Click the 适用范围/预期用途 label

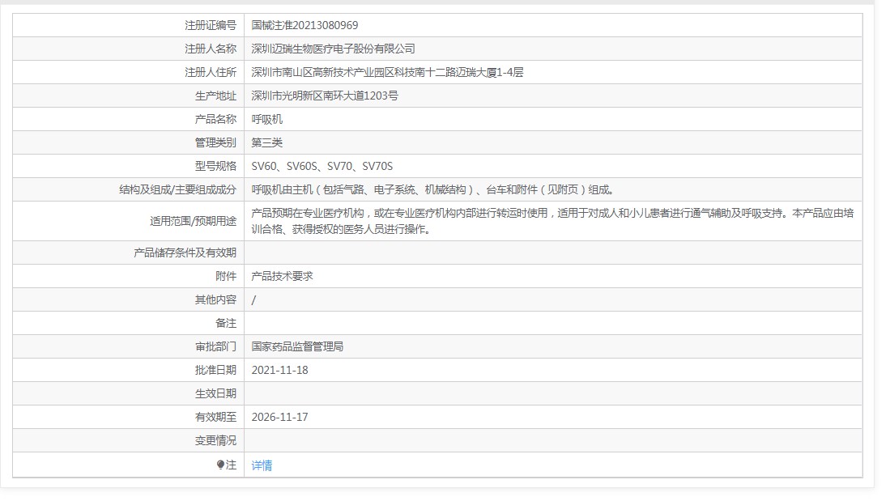[193, 221]
